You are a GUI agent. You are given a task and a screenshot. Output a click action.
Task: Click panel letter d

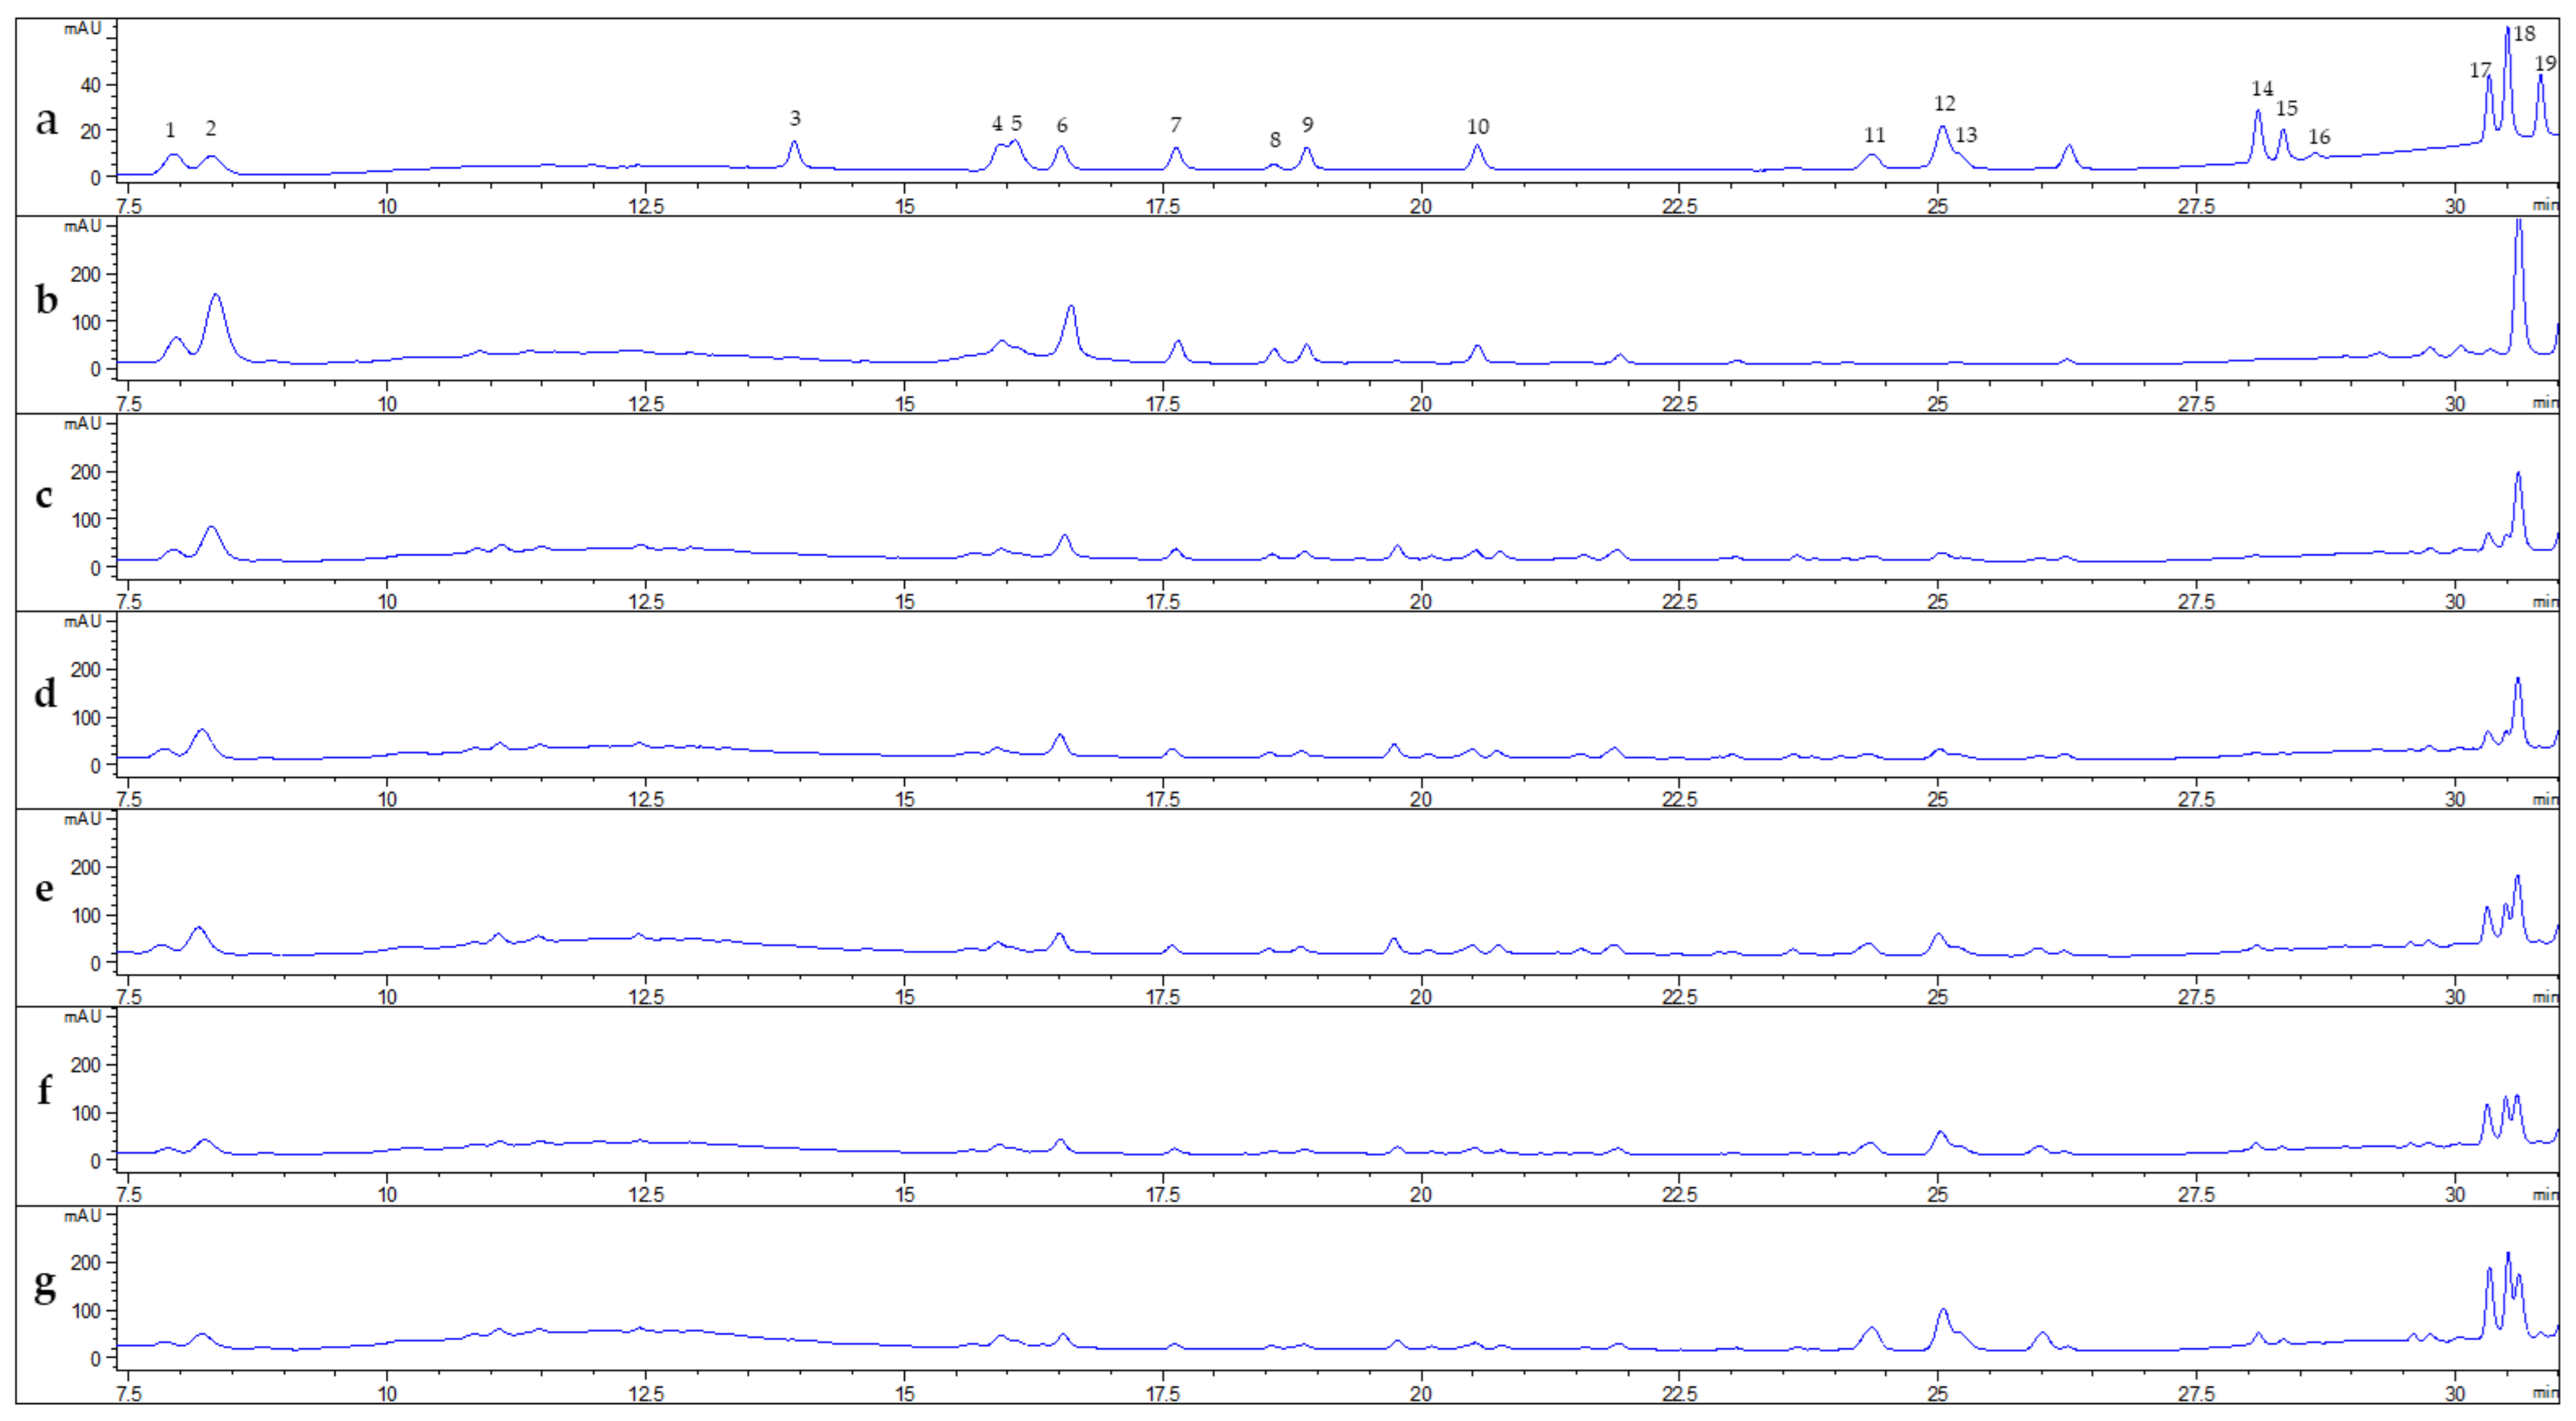(x=46, y=693)
